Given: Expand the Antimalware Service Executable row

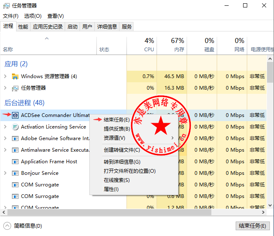Looking at the screenshot, I should click(5, 150).
